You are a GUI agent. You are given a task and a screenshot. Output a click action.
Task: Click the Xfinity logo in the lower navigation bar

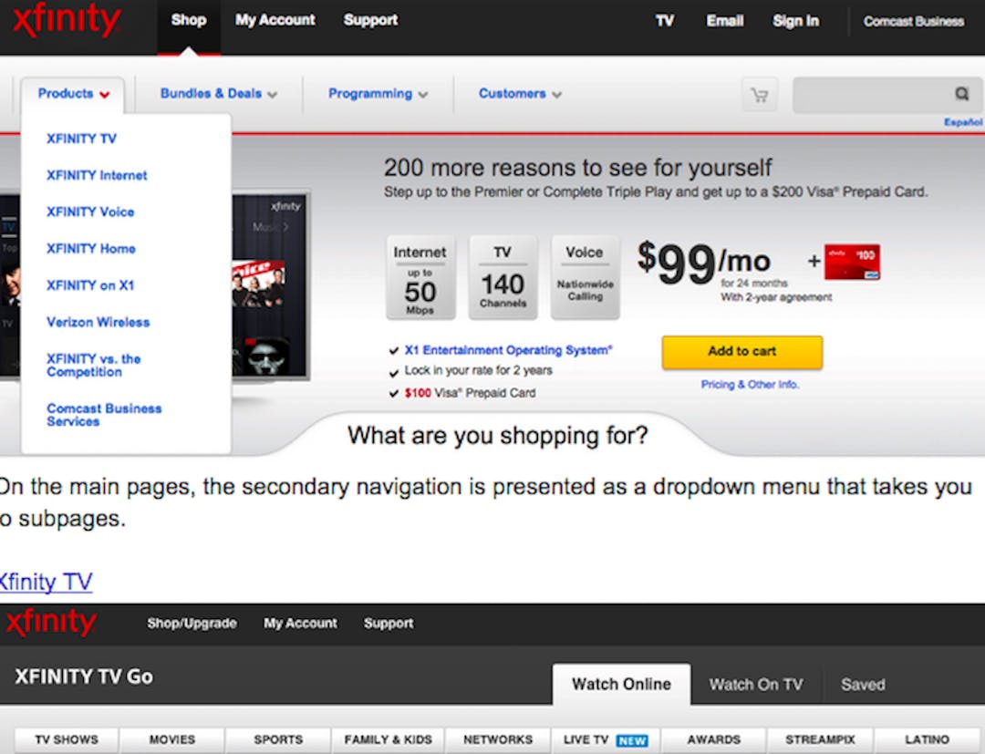(52, 623)
